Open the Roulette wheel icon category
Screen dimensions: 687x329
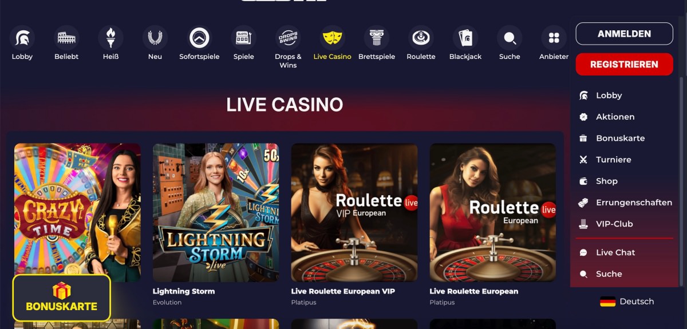pyautogui.click(x=421, y=38)
